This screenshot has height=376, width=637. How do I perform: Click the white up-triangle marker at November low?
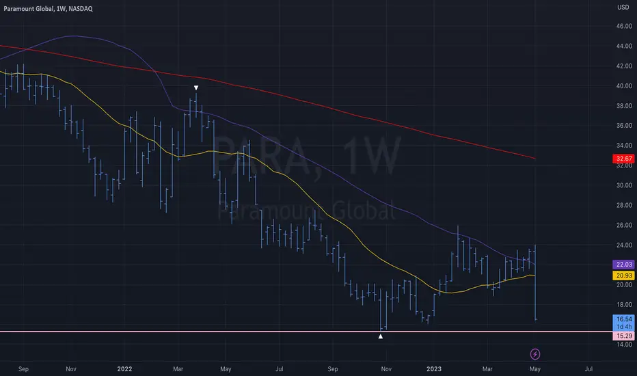point(381,336)
